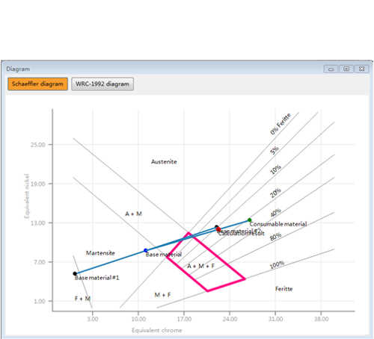The width and height of the screenshot is (374, 339).
Task: Click the Martensite region label
Action: pos(100,253)
